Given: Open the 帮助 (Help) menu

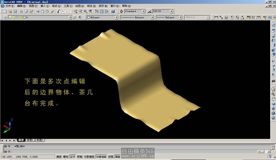Looking at the screenshot, I should pyautogui.click(x=126, y=6).
